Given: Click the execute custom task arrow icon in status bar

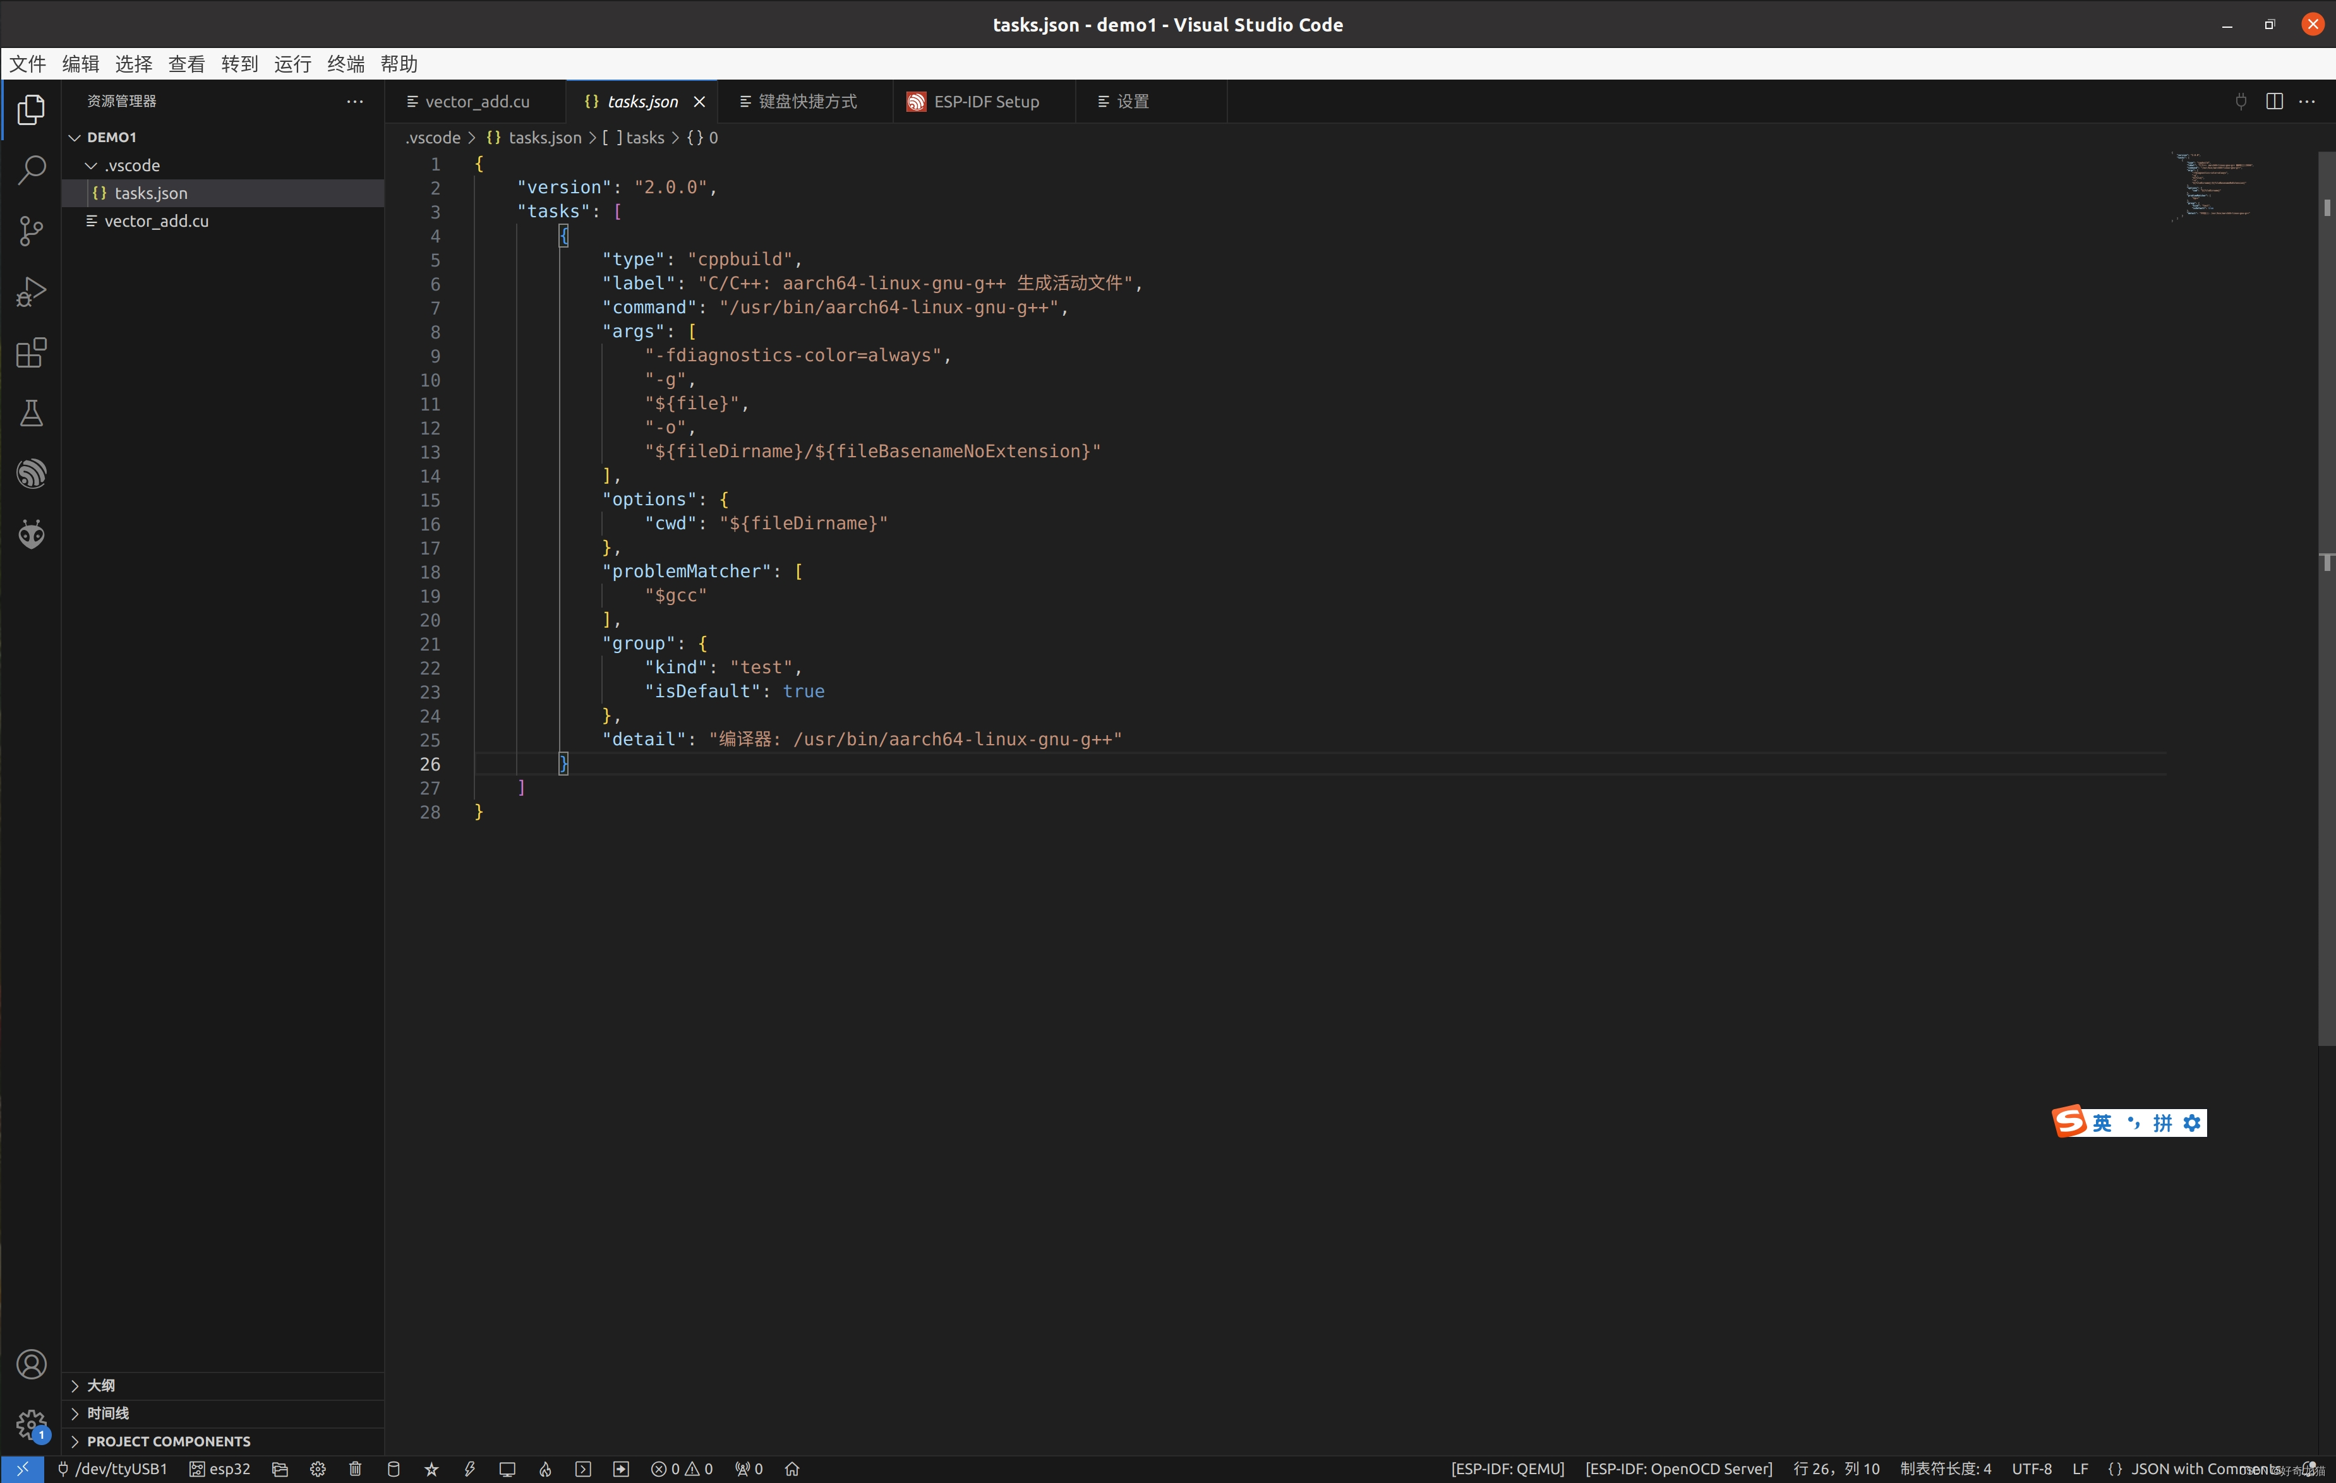Looking at the screenshot, I should (x=621, y=1468).
